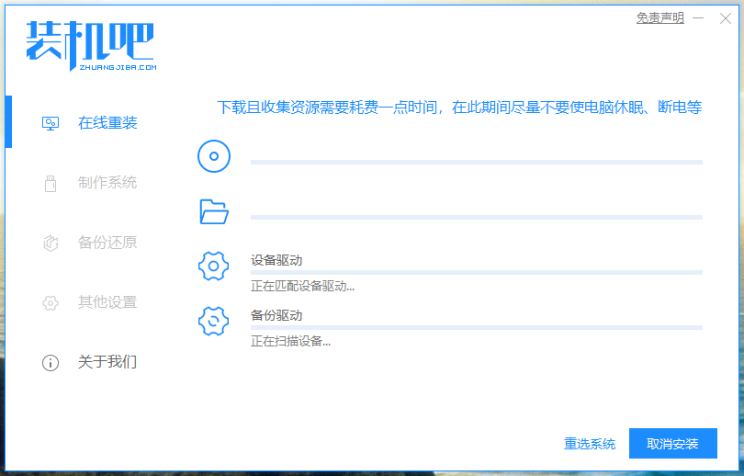Click the open folder icon in the steps list
The image size is (744, 476).
[213, 212]
